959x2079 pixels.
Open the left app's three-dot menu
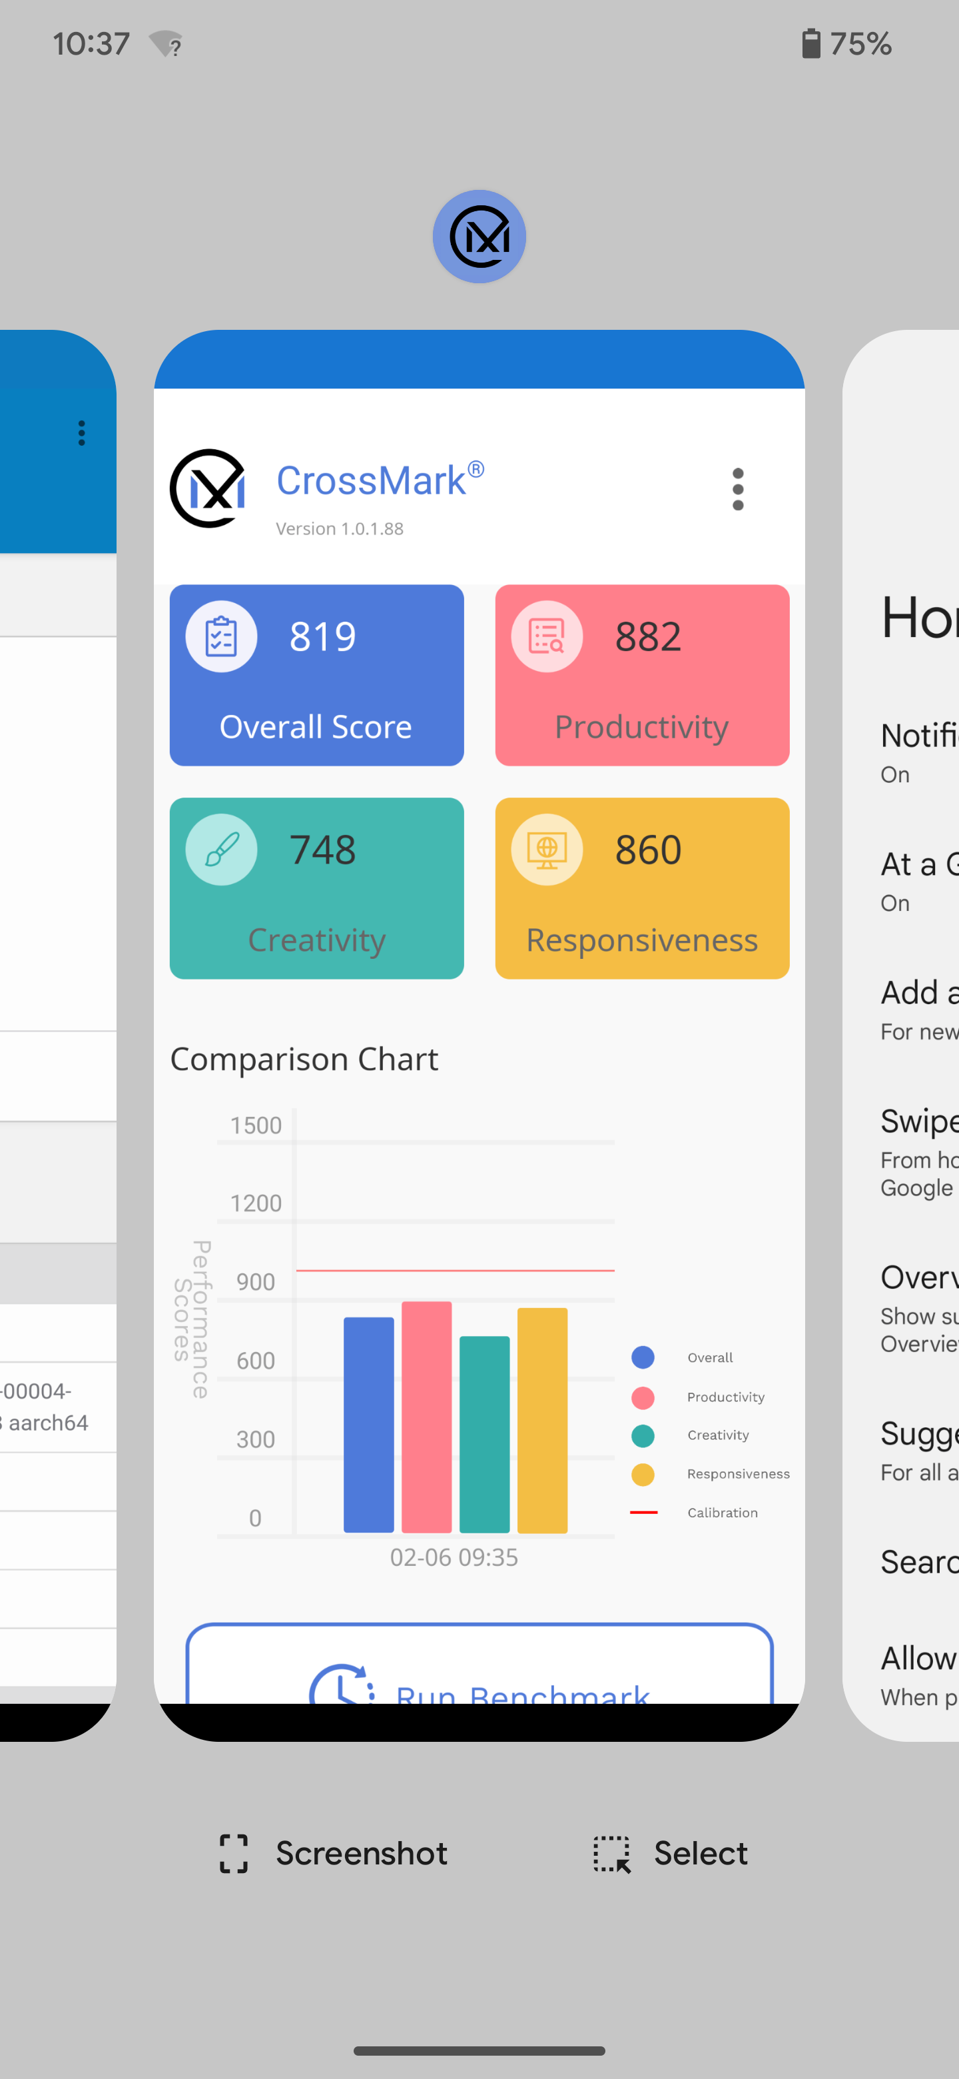pos(81,432)
